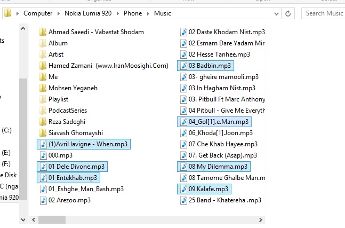
Task: Open the address bar history dropdown
Action: pyautogui.click(x=276, y=13)
